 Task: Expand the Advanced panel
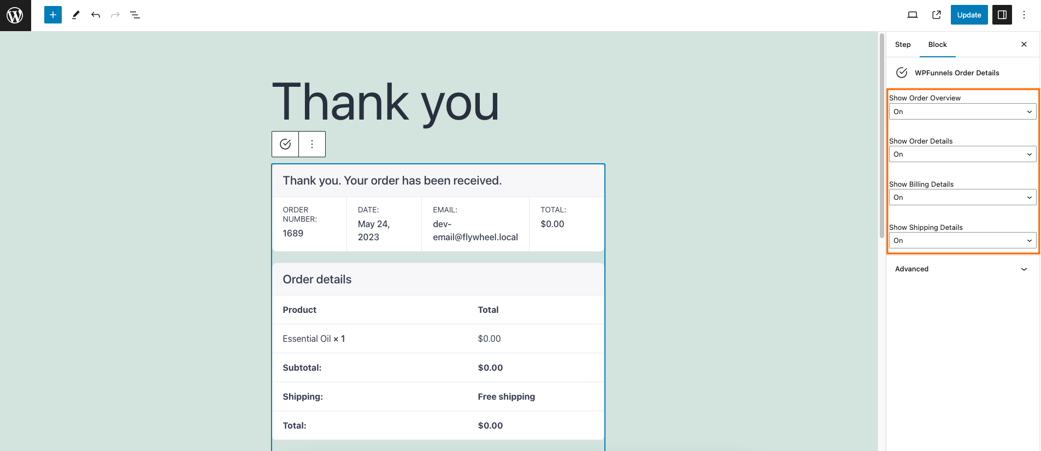click(962, 269)
